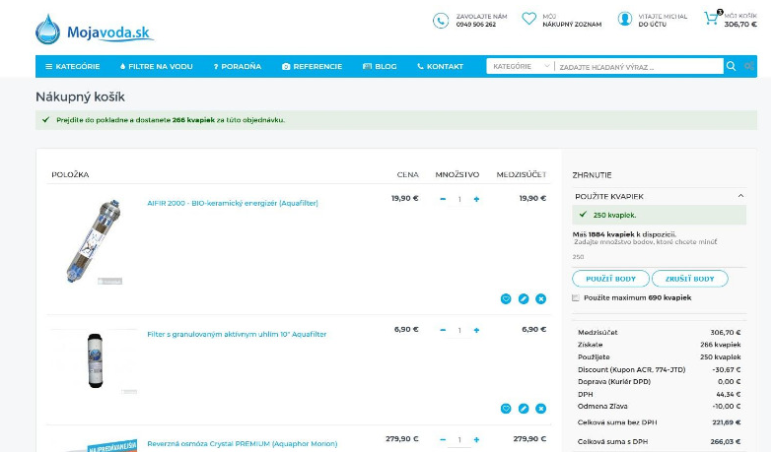The height and width of the screenshot is (452, 773).
Task: Open the Kategórie search dropdown
Action: pyautogui.click(x=520, y=66)
